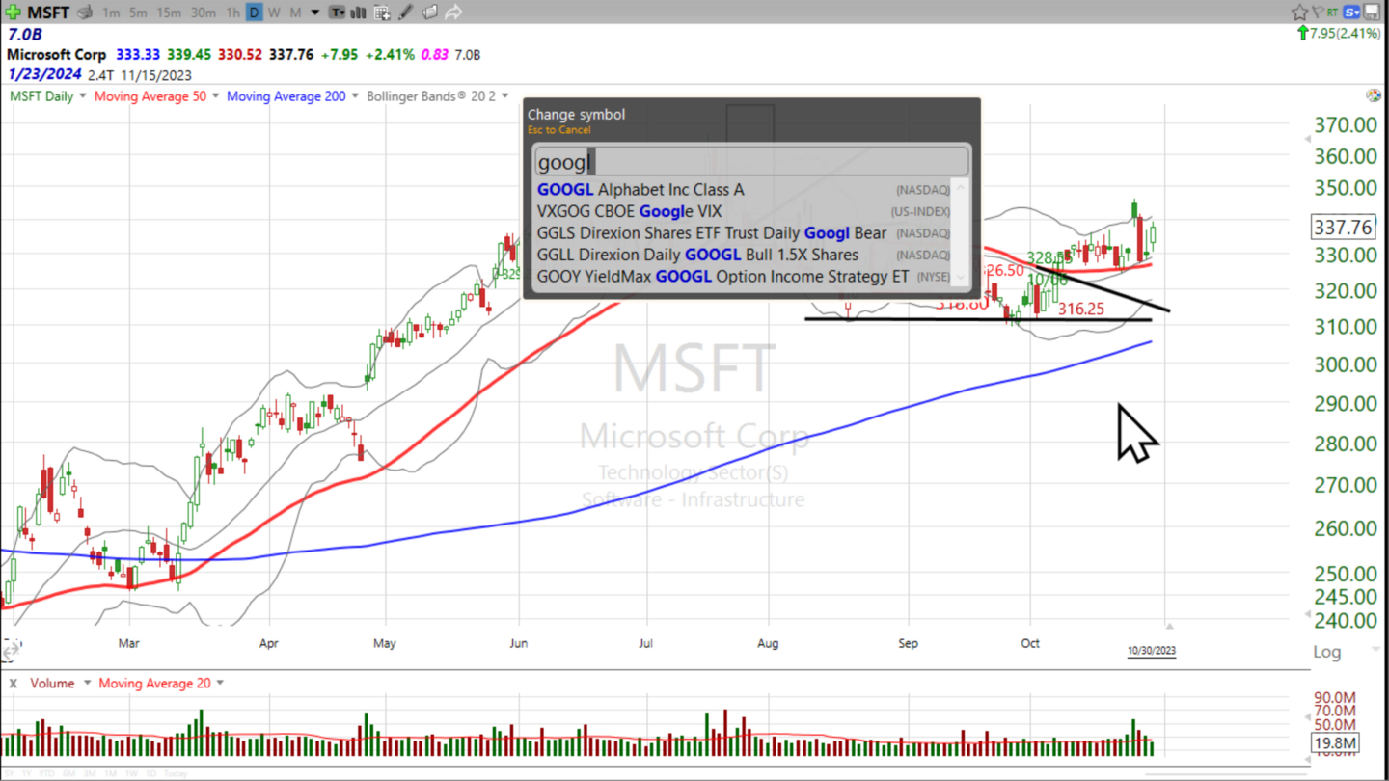Click the notes tag icon
This screenshot has height=781, width=1389.
[430, 13]
